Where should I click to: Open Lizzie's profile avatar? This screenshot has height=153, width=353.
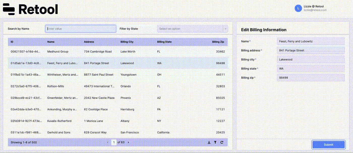pos(298,8)
